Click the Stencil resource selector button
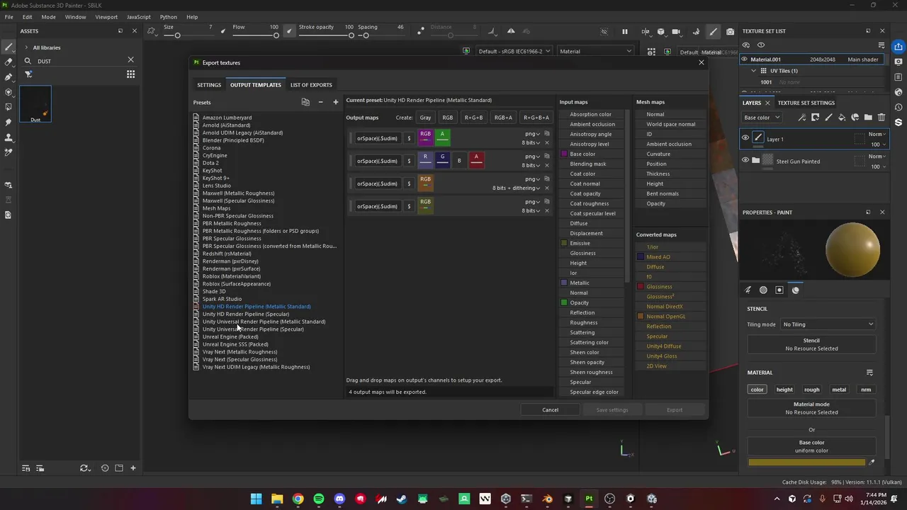The height and width of the screenshot is (510, 907). (811, 344)
